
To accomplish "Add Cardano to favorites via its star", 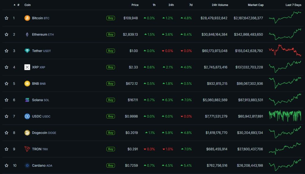I will click(x=7, y=166).
